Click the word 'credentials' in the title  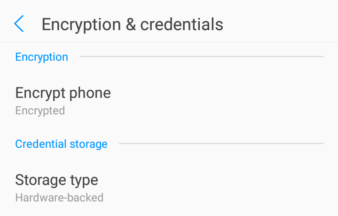click(x=181, y=24)
